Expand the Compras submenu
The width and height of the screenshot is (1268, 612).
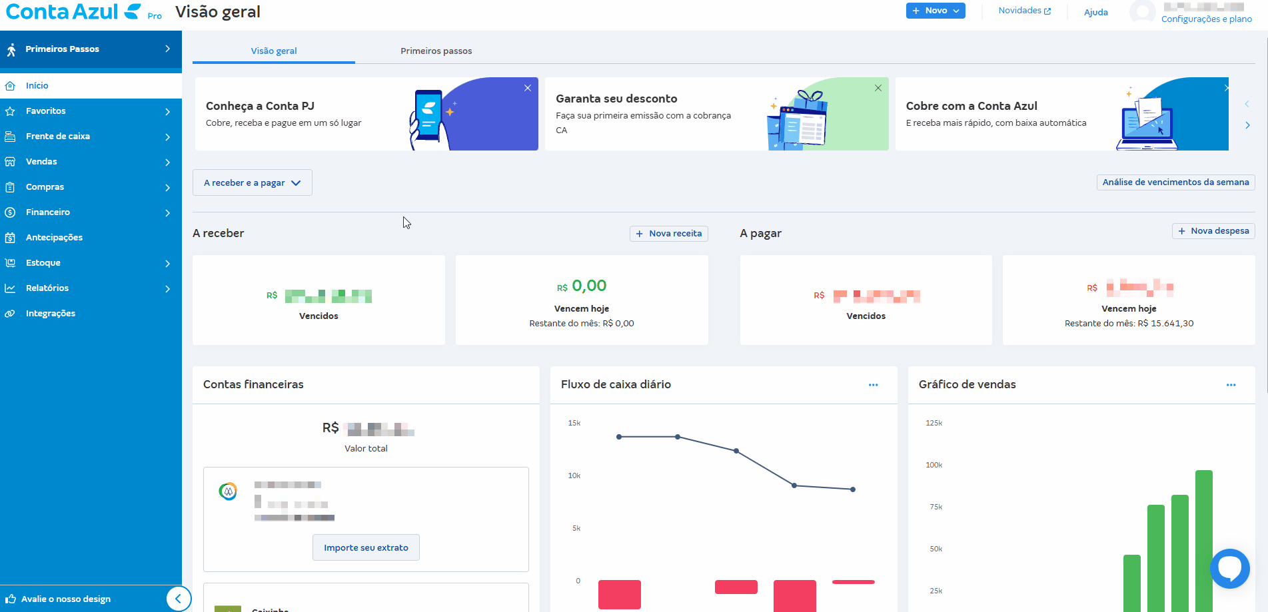(167, 188)
